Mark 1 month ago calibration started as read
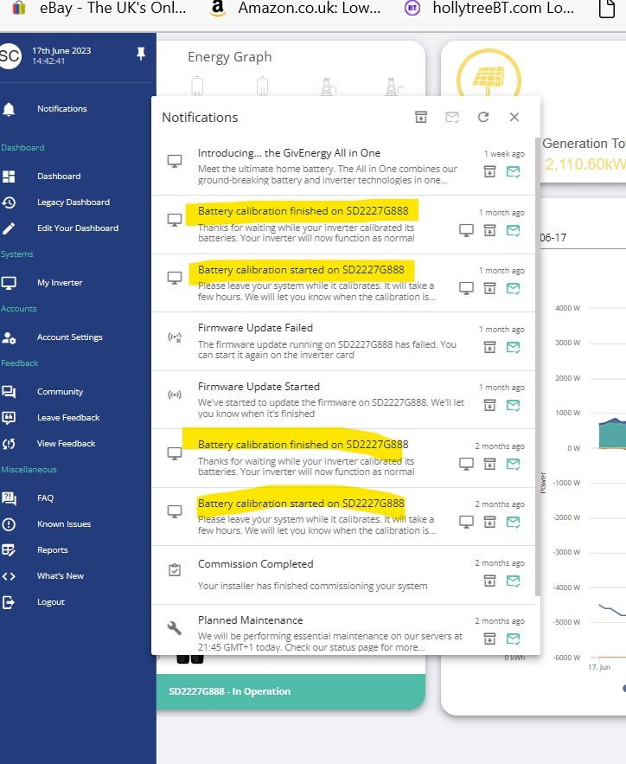This screenshot has width=626, height=764. point(513,288)
